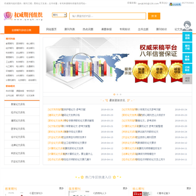This screenshot has width=196, height=196.
Task: Open the 农业论文资讯 sidebar category
Action: tap(22, 161)
